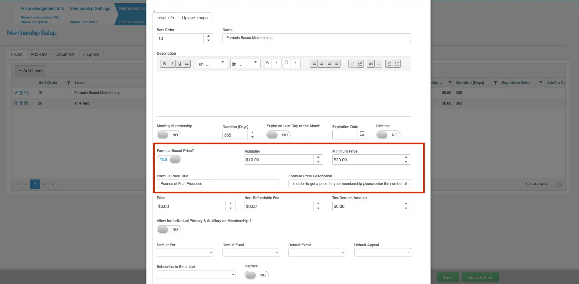Viewport: 579px width, 284px height.
Task: Increase the Sort Order value
Action: coord(209,36)
